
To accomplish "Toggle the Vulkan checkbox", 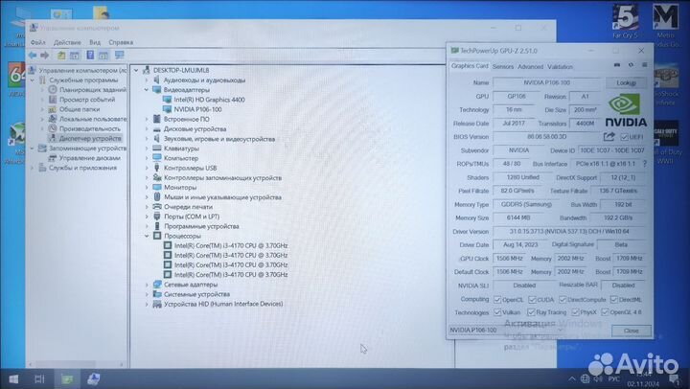I will pos(497,312).
